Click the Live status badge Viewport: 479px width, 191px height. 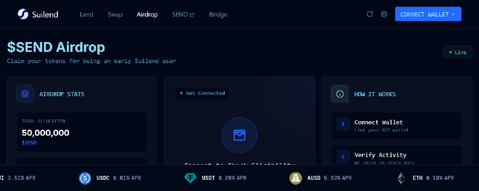(x=457, y=52)
